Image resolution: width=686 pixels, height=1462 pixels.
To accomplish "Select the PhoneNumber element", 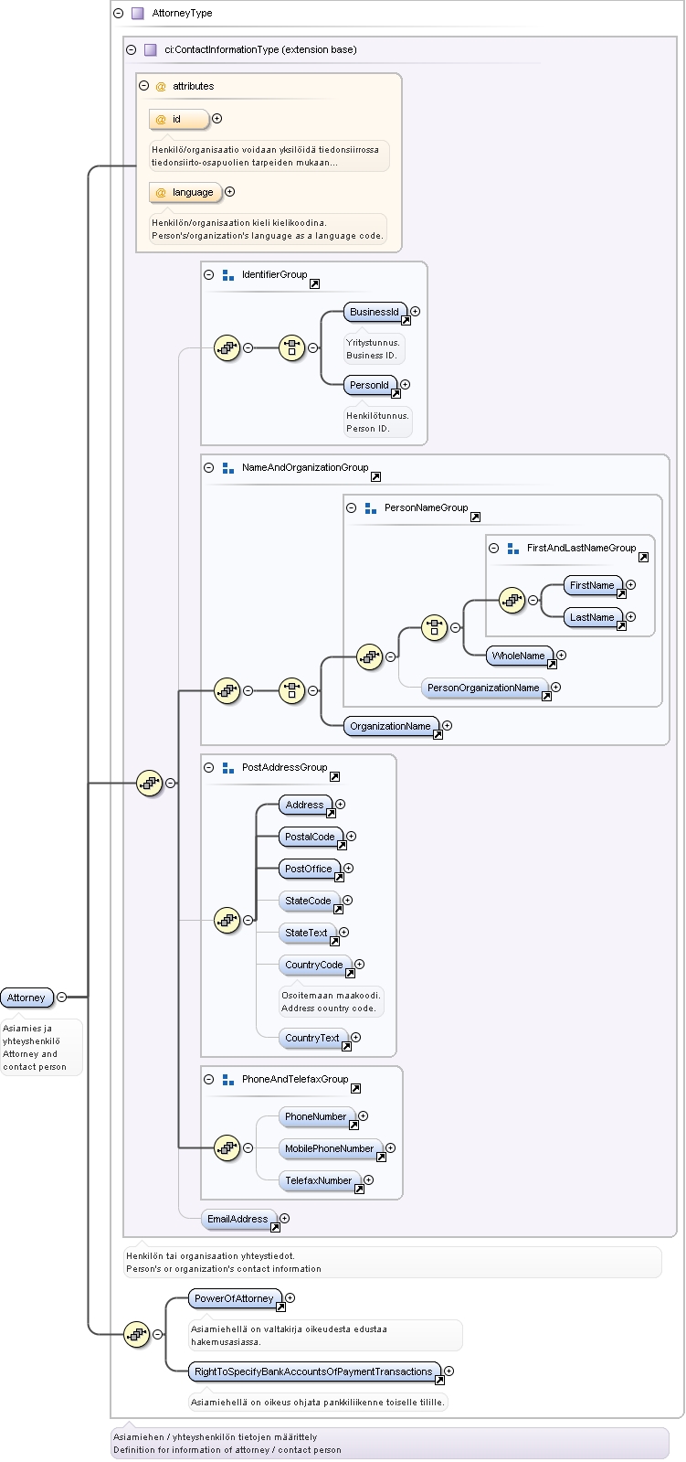I will click(x=317, y=1116).
